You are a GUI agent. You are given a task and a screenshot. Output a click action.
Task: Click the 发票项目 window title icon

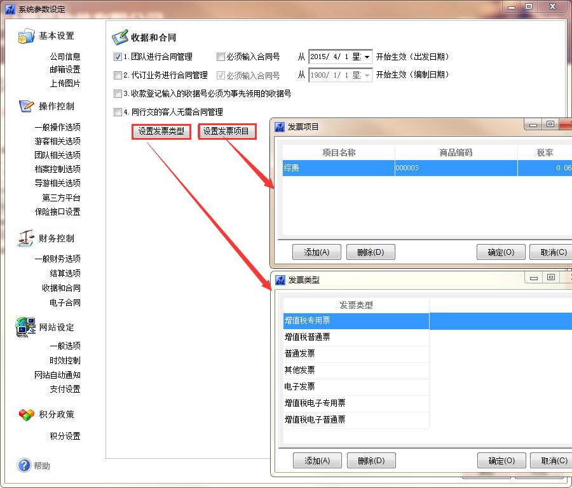280,126
